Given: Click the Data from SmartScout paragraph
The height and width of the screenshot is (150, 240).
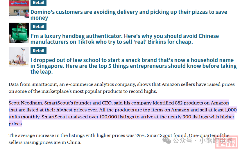Looking at the screenshot, I should click(x=121, y=88).
